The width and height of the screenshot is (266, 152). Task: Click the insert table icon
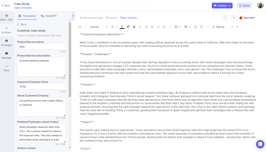tap(186, 27)
